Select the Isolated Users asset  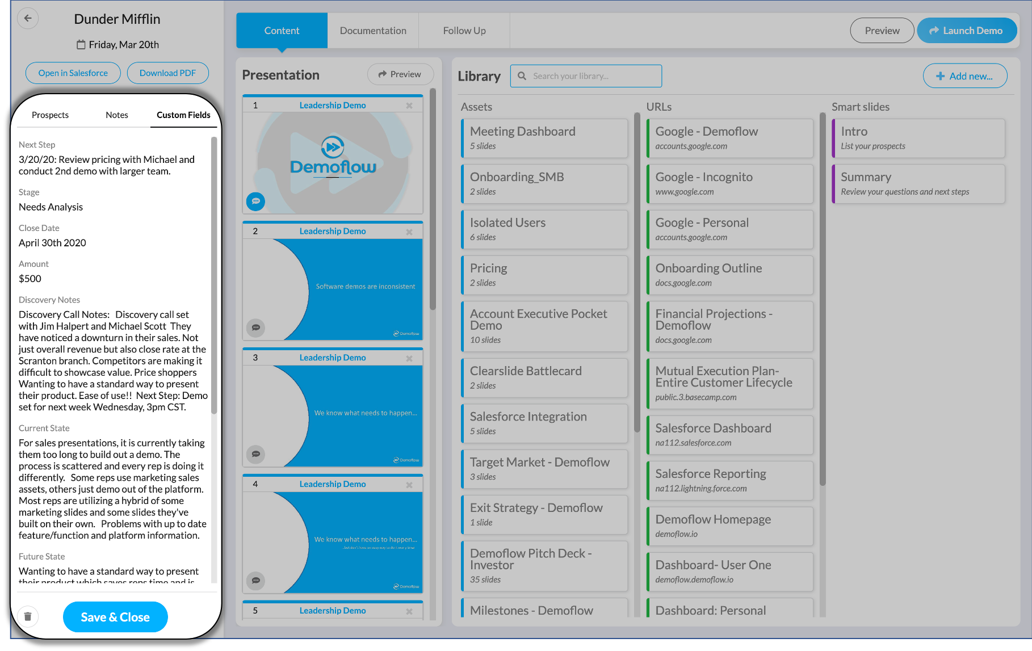click(544, 229)
